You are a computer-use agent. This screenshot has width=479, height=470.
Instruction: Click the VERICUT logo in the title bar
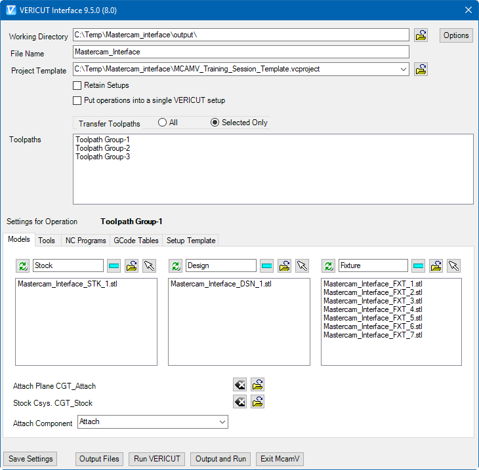point(11,10)
